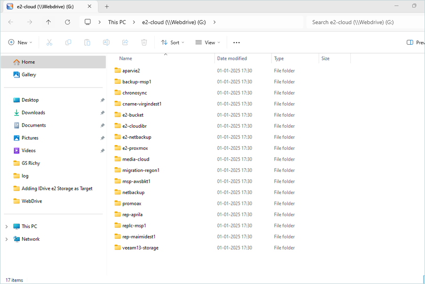Go up one folder level
This screenshot has height=284, width=425.
click(x=48, y=22)
